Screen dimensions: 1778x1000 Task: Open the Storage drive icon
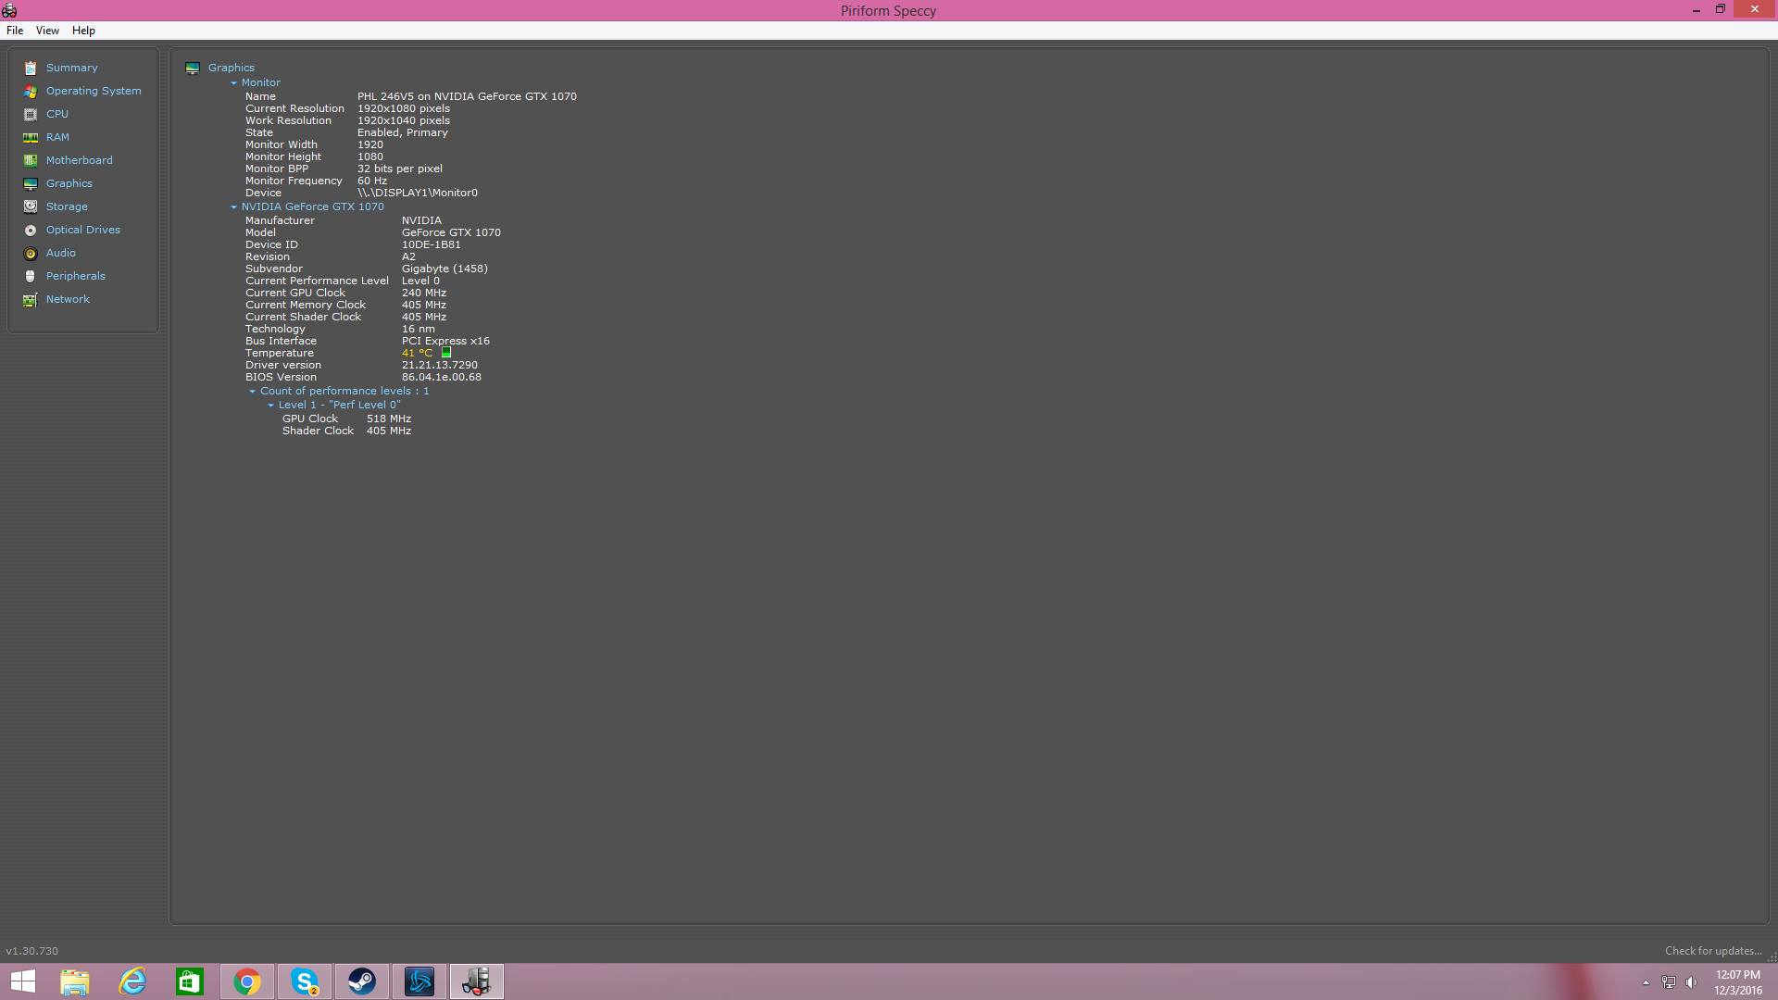(31, 206)
